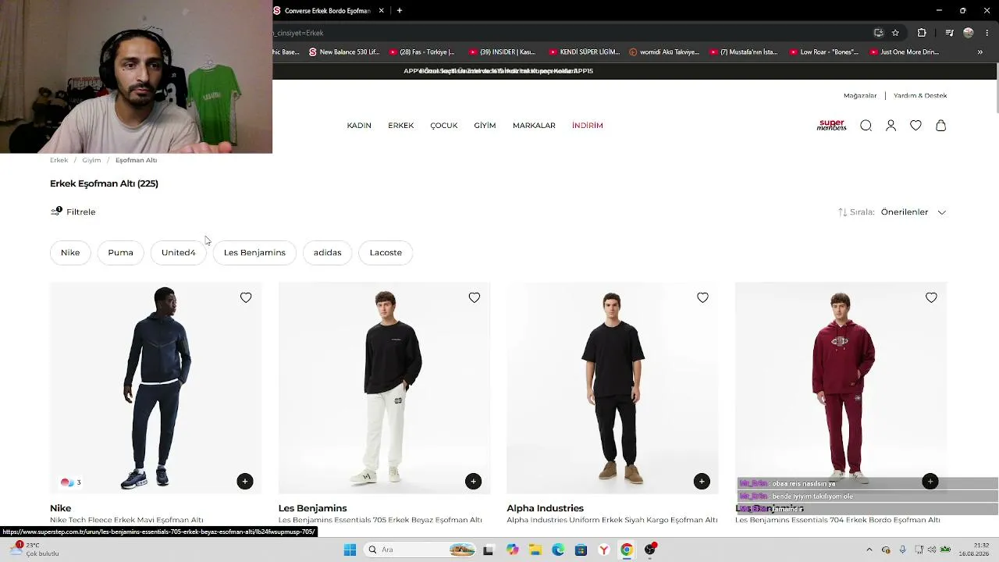Filter by the adidas brand chip
999x562 pixels.
(x=328, y=253)
